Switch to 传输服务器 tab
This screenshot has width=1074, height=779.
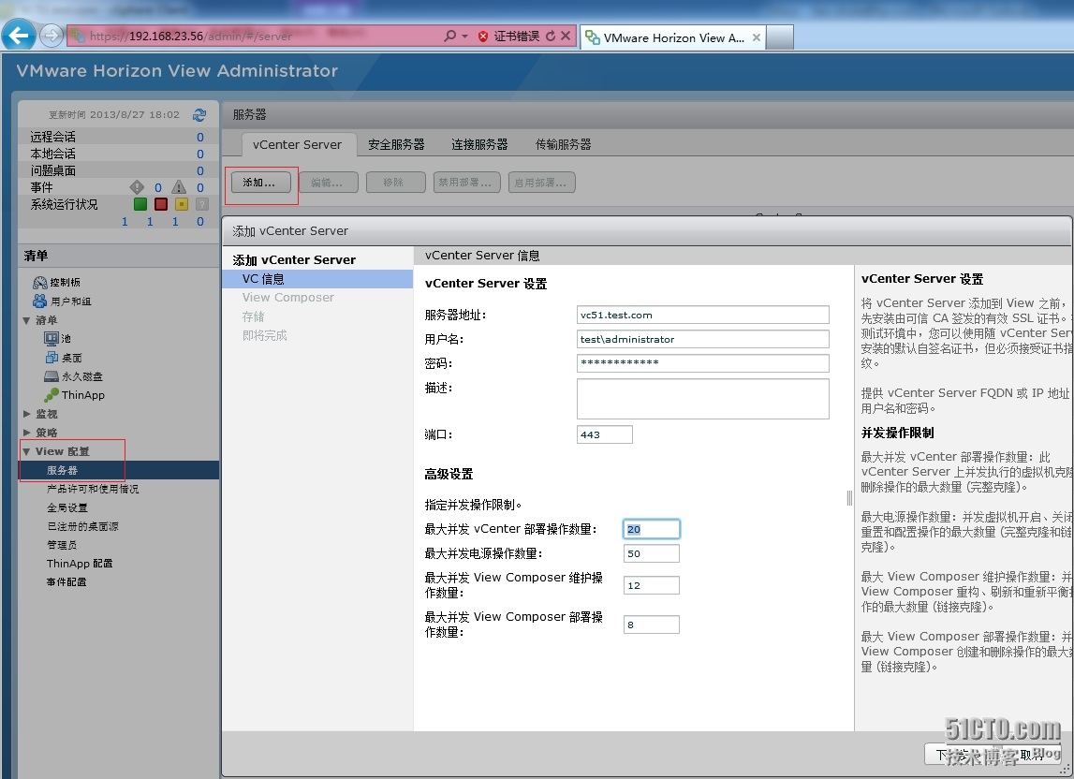point(563,144)
